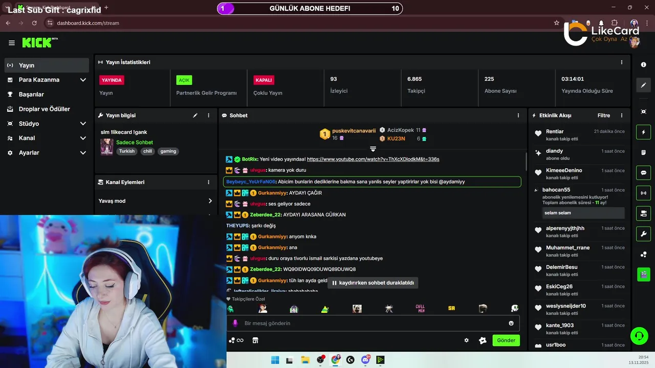The width and height of the screenshot is (655, 368).
Task: Insert the CHILL MEN emote
Action: tap(420, 309)
